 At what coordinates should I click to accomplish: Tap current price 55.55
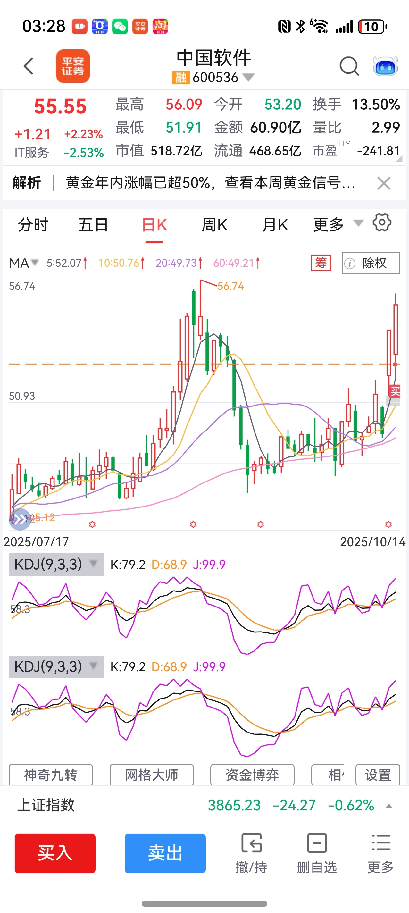click(60, 106)
